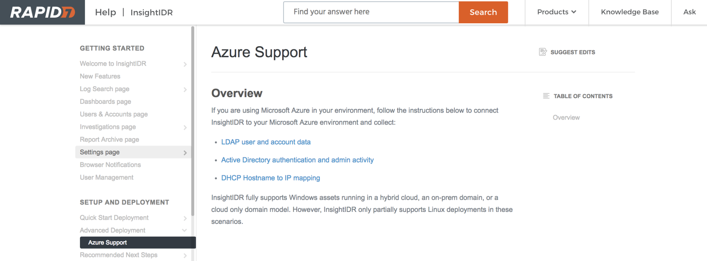The height and width of the screenshot is (261, 707).
Task: Expand the Settings page submenu arrow
Action: click(185, 153)
